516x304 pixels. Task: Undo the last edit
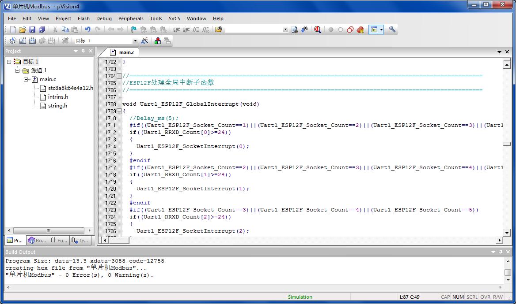tap(87, 30)
